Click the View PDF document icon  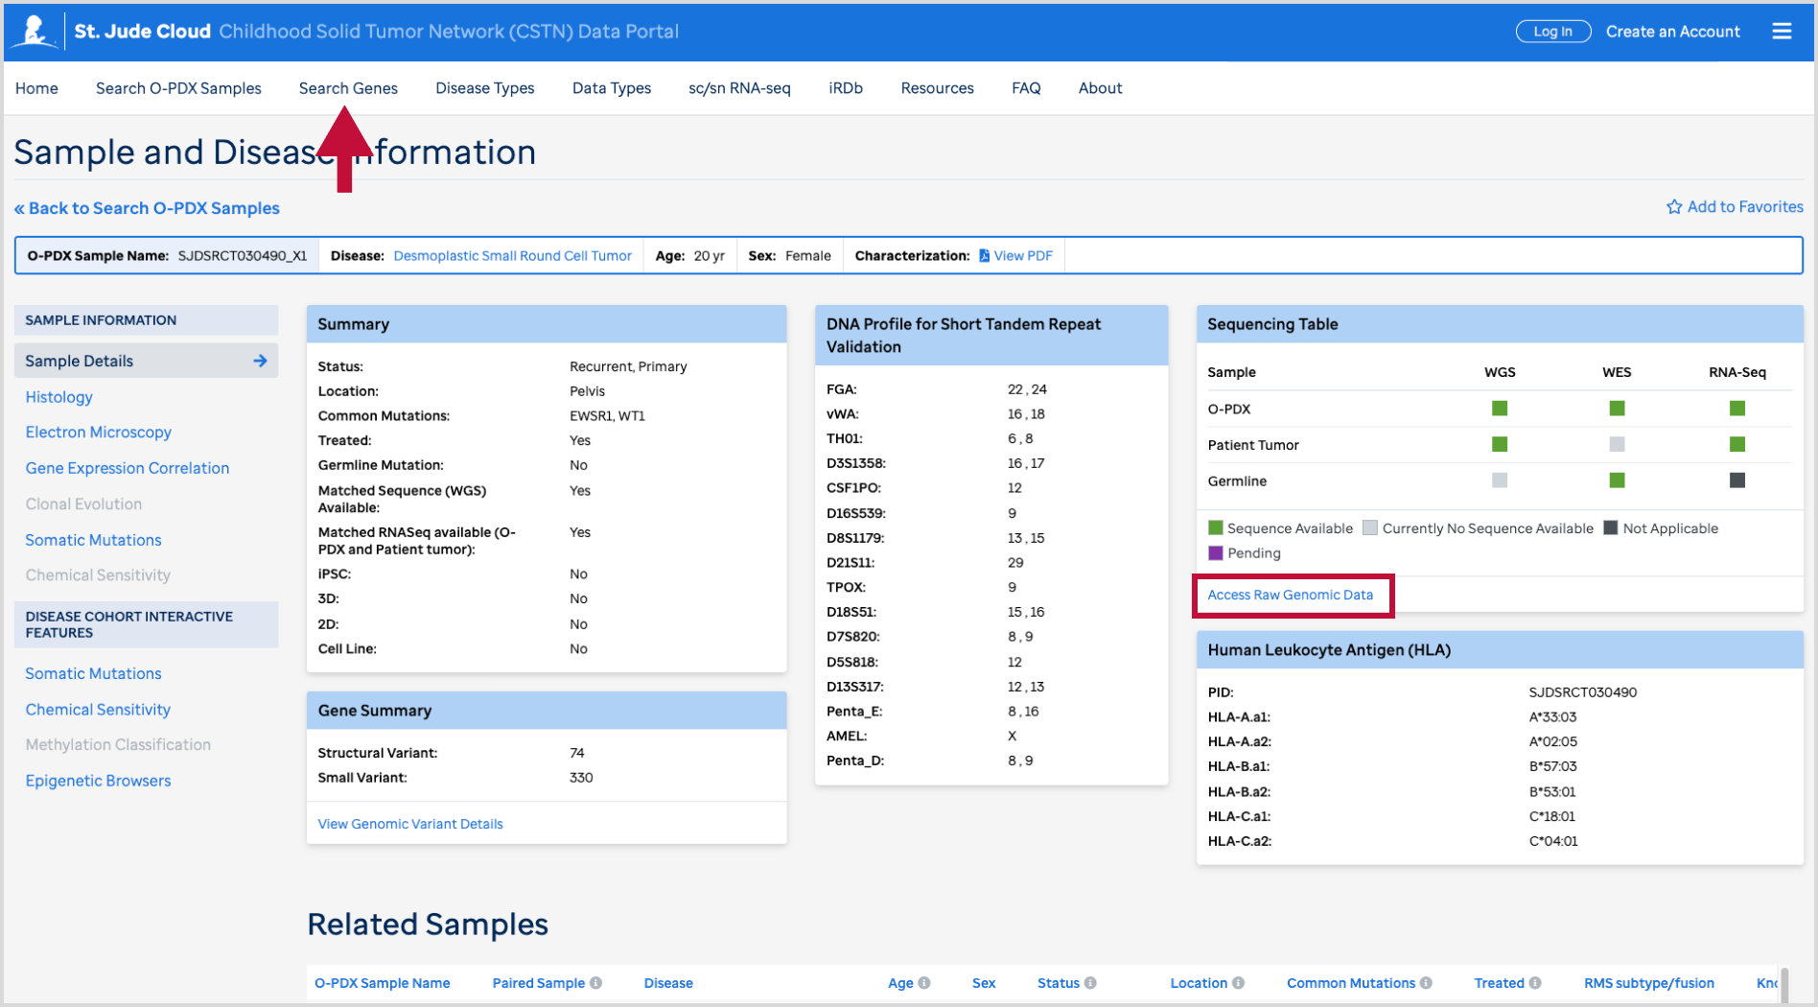pyautogui.click(x=984, y=256)
